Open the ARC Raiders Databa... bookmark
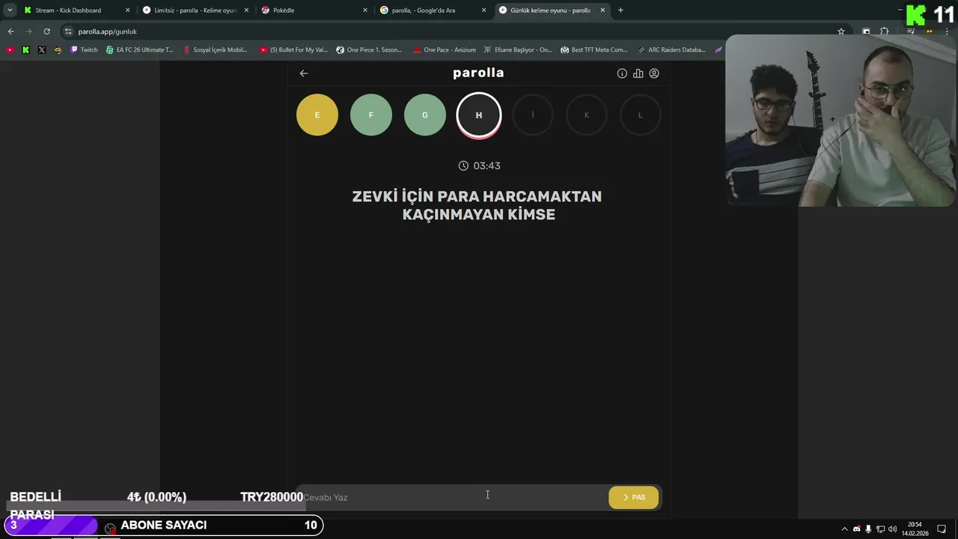This screenshot has height=539, width=958. (671, 50)
